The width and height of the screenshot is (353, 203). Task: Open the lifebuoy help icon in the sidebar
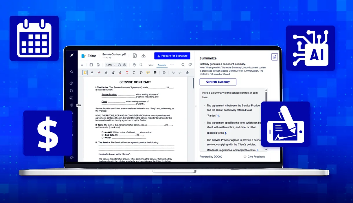[x=72, y=158]
